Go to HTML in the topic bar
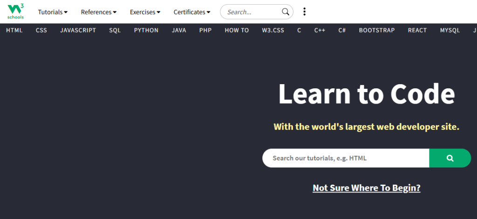Image resolution: width=477 pixels, height=219 pixels. (x=14, y=30)
